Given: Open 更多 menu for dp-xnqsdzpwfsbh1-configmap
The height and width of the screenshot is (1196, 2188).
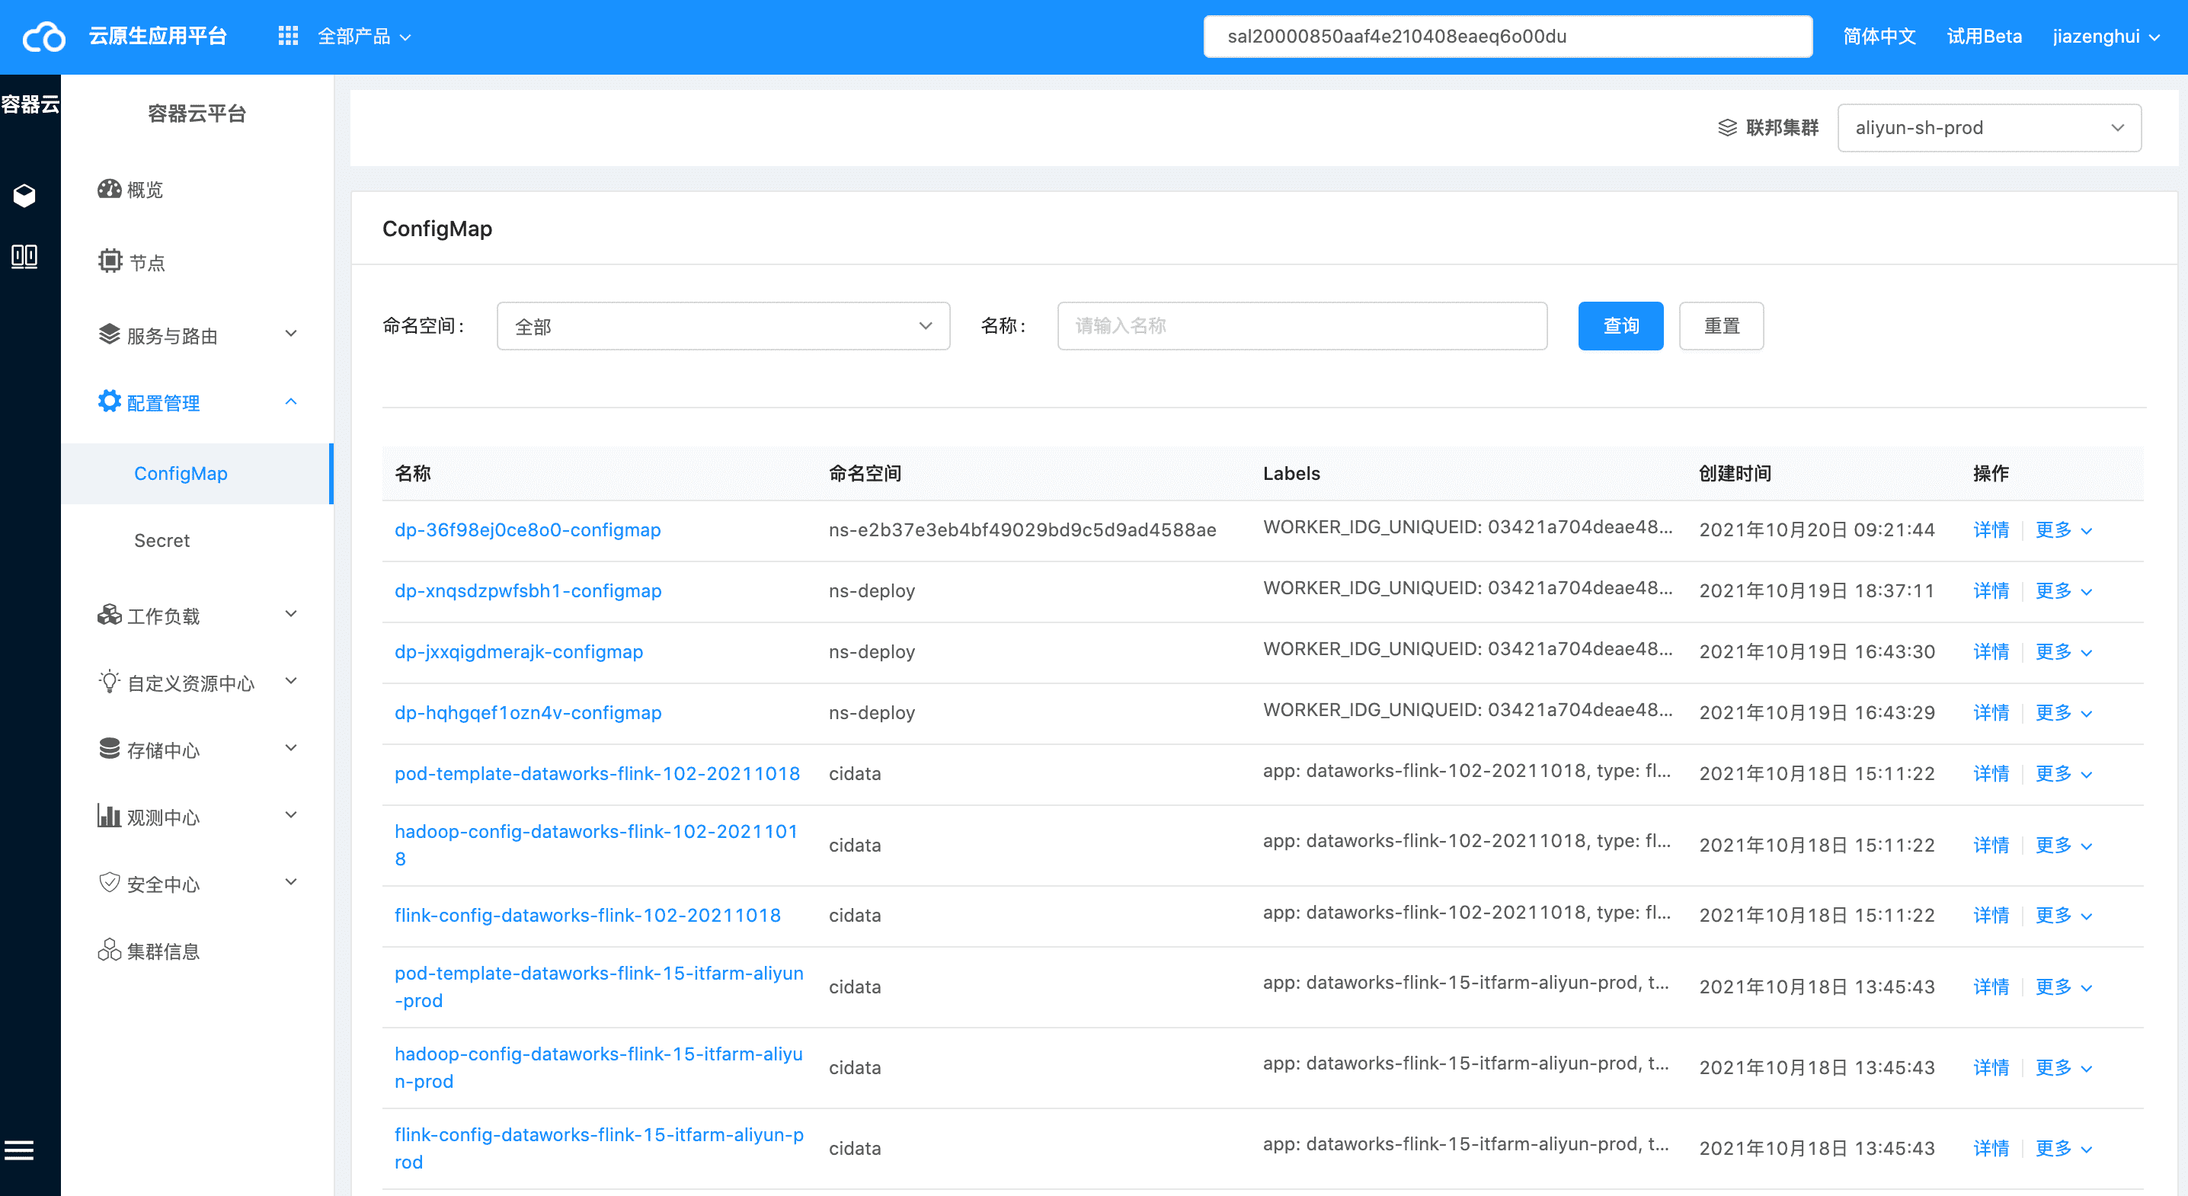Looking at the screenshot, I should click(2063, 591).
